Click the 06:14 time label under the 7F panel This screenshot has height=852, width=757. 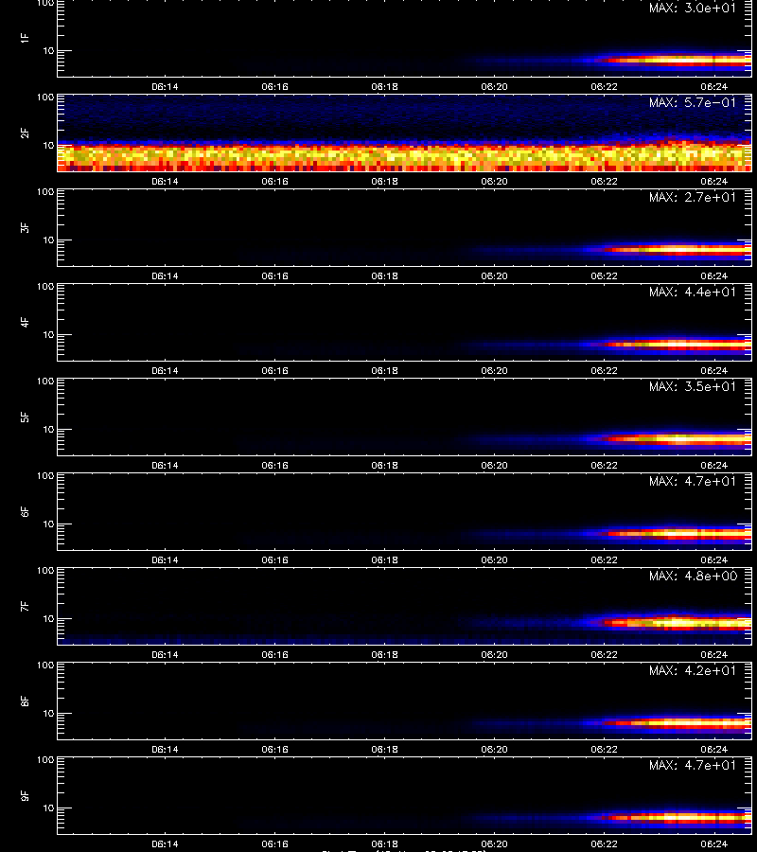point(165,654)
